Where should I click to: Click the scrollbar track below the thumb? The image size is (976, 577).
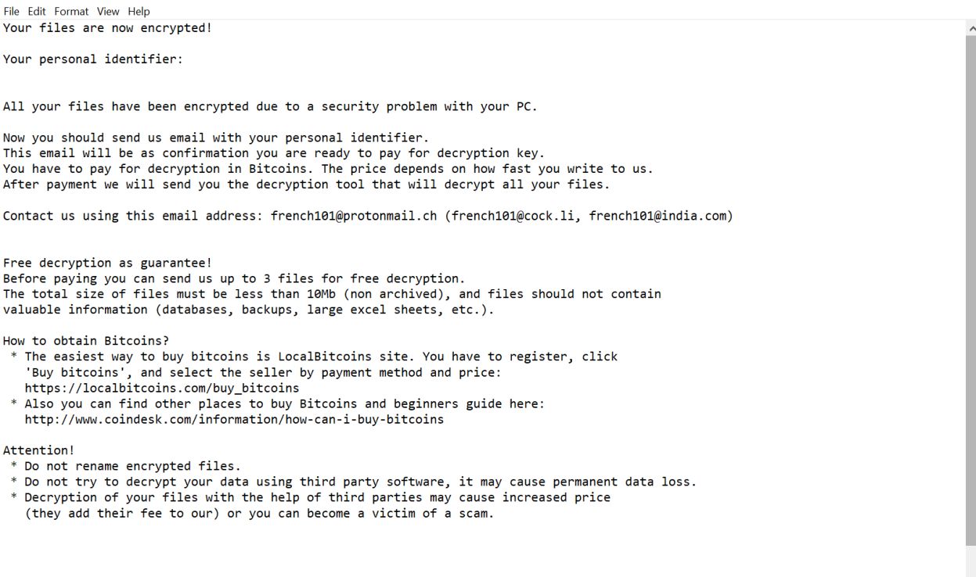971,561
